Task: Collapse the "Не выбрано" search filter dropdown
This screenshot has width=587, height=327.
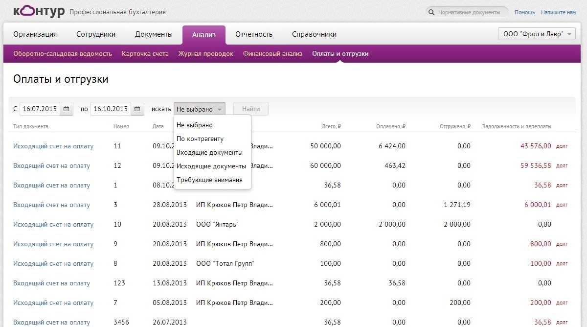Action: coord(199,109)
